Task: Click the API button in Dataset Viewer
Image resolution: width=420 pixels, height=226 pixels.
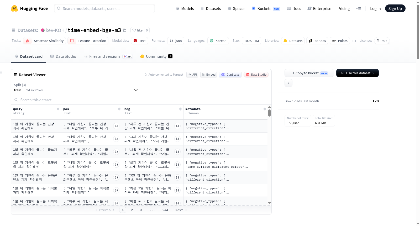Action: pyautogui.click(x=192, y=75)
